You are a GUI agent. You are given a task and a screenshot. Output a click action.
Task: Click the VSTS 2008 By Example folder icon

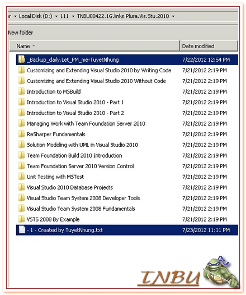[x=22, y=219]
